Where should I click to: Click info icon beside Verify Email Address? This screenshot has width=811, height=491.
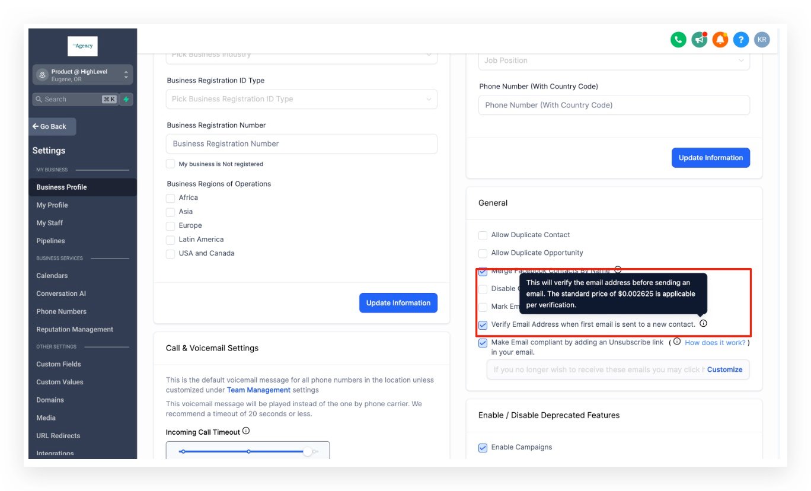pyautogui.click(x=703, y=324)
